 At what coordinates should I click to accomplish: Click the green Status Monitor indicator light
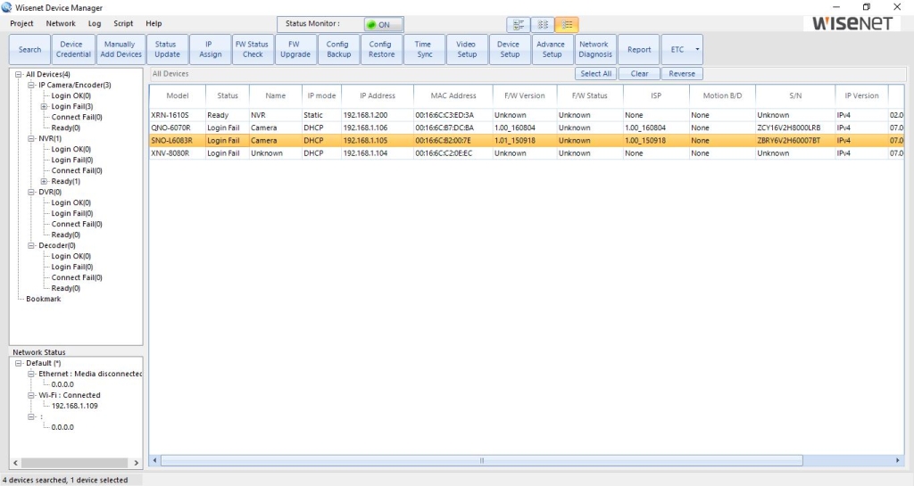click(x=371, y=25)
